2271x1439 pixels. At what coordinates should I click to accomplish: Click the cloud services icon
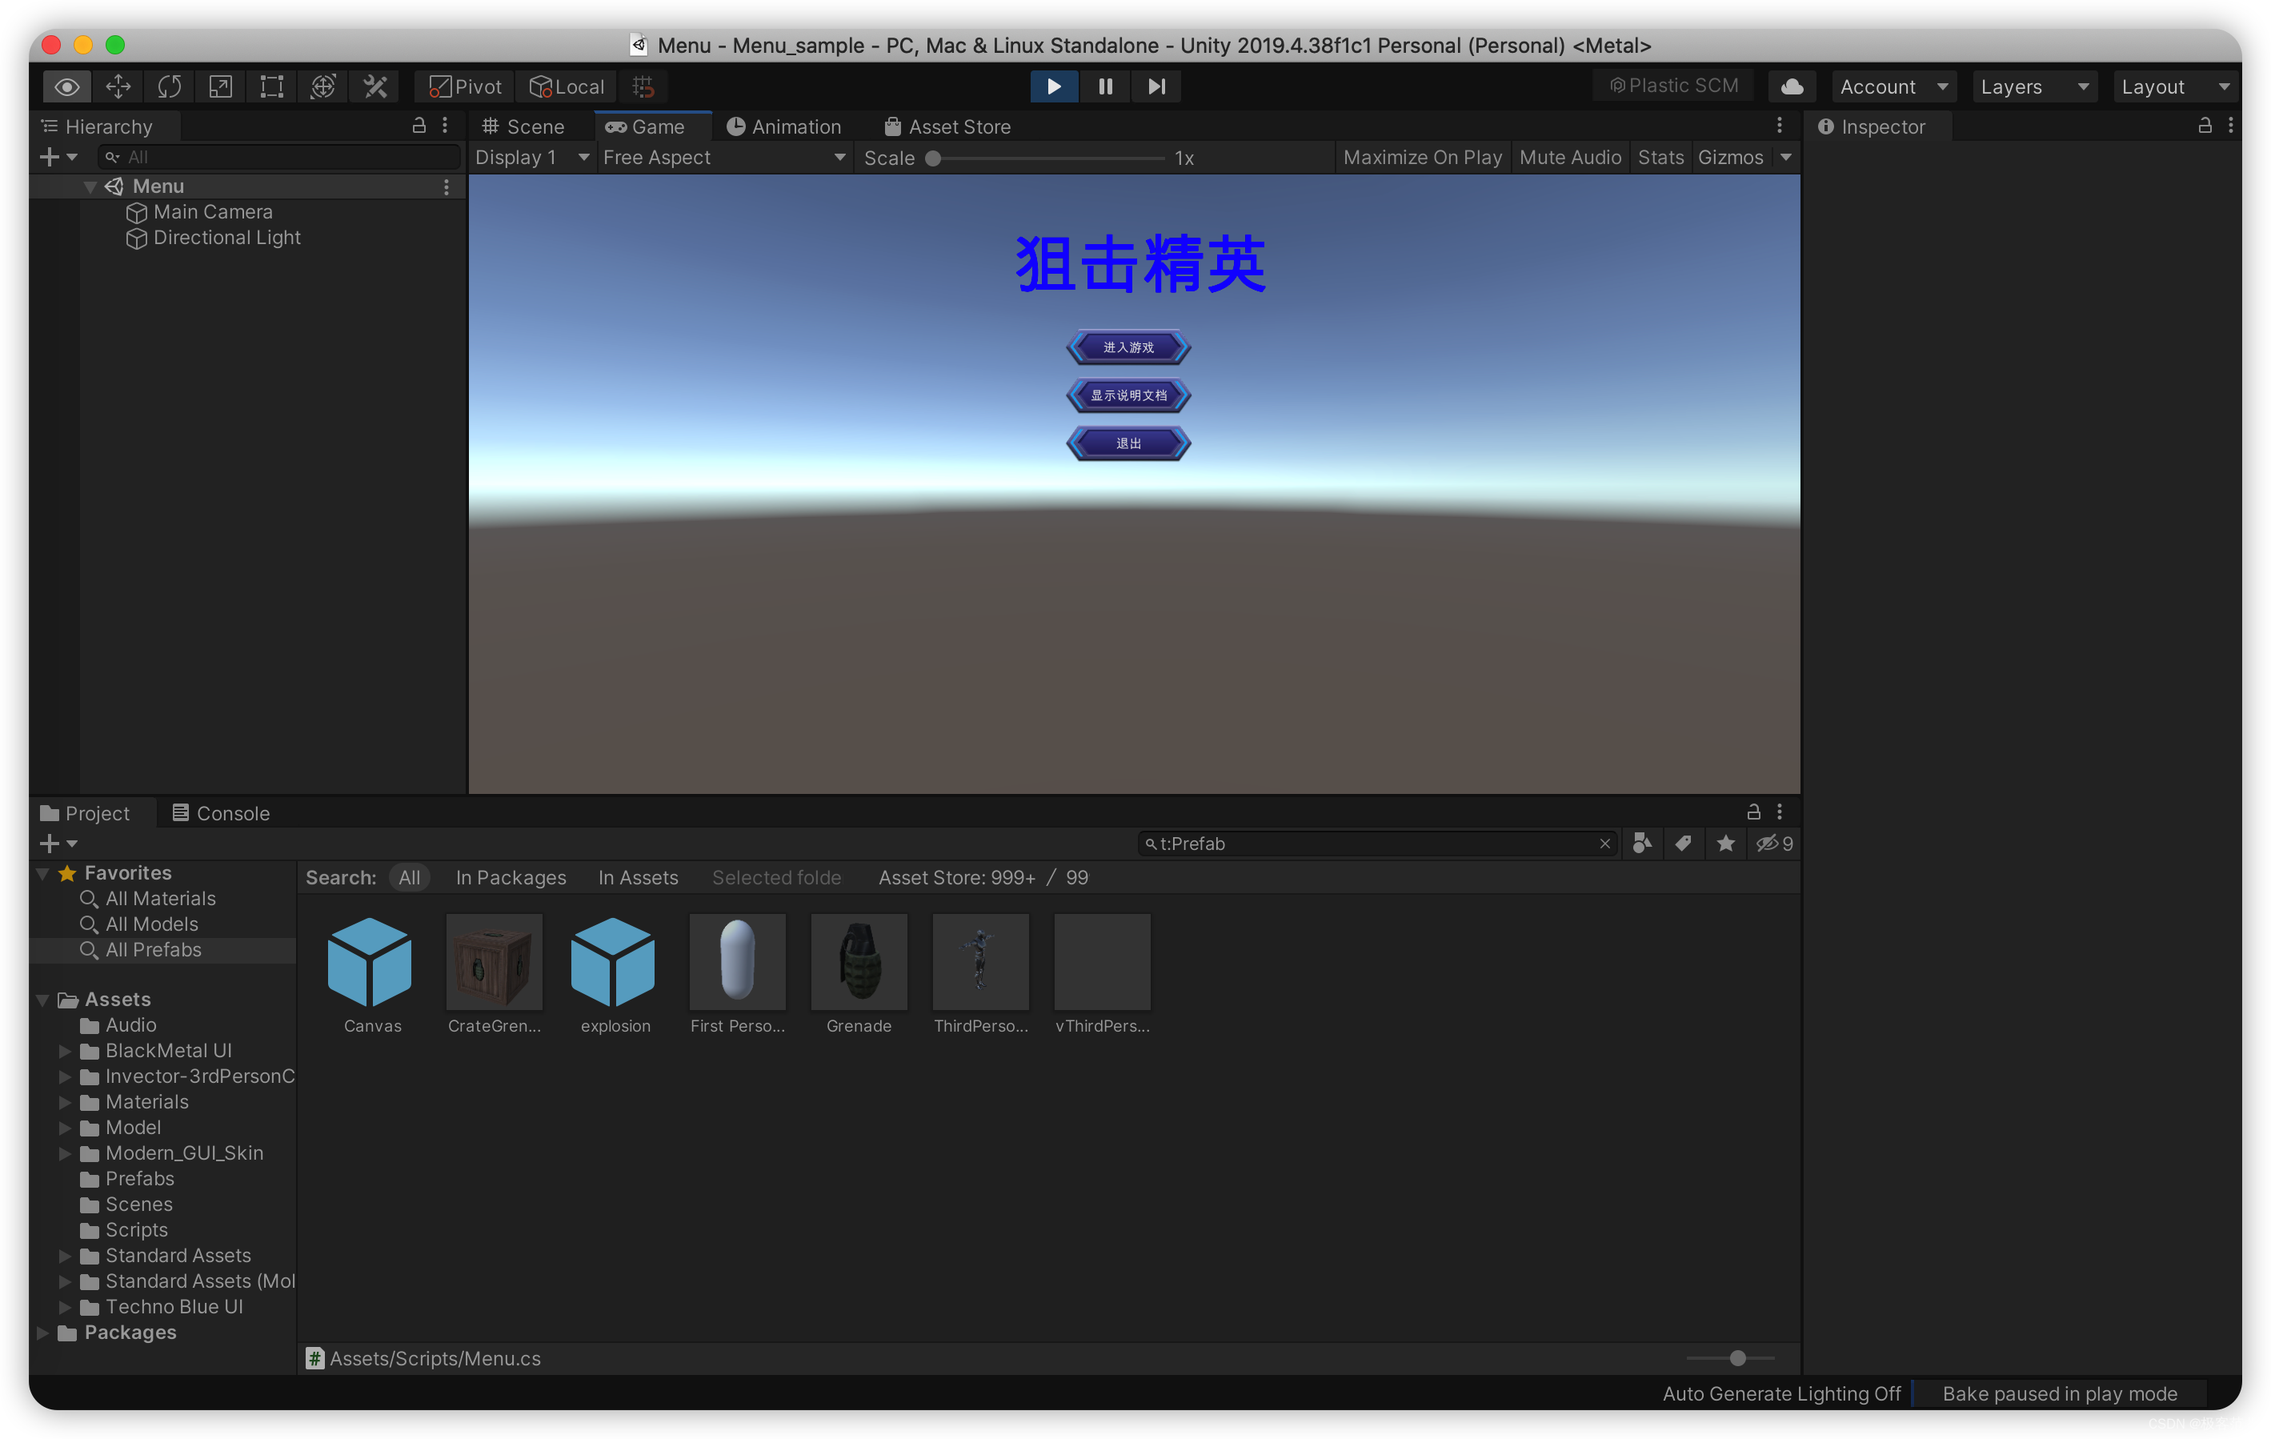click(1792, 86)
